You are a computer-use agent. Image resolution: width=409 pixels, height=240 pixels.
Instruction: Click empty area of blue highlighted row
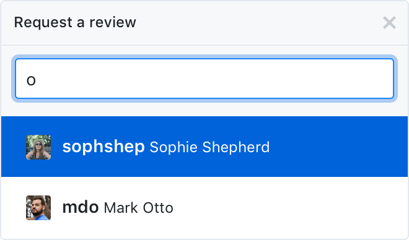click(339, 147)
